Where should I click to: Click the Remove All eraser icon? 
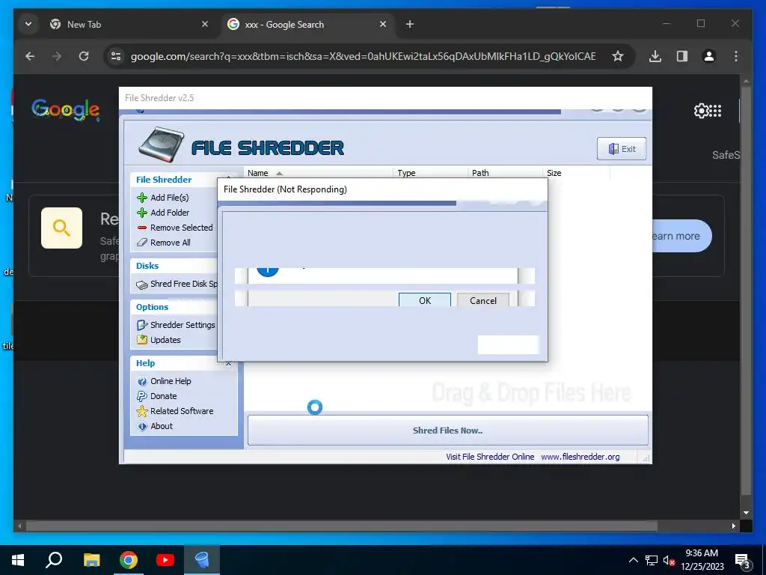click(x=142, y=243)
